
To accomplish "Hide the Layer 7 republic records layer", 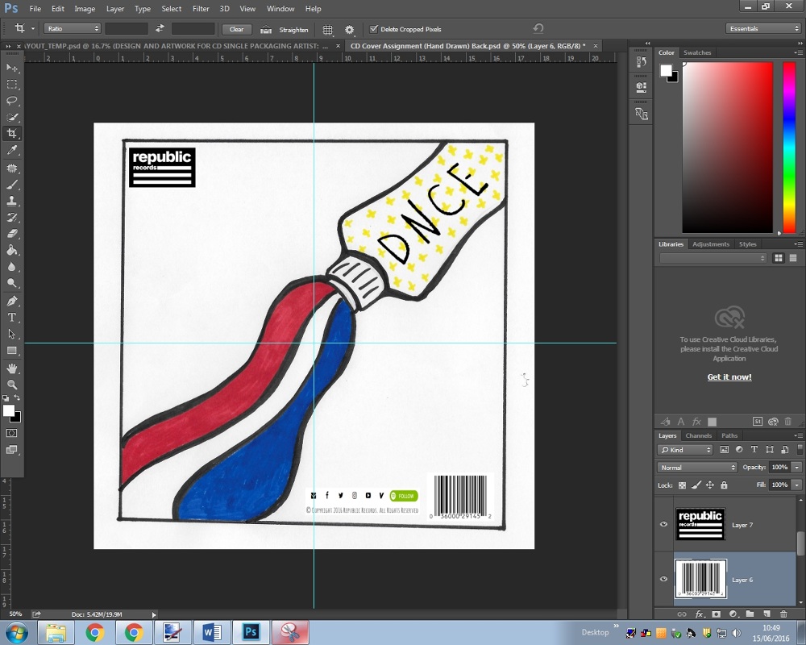I will (x=663, y=524).
